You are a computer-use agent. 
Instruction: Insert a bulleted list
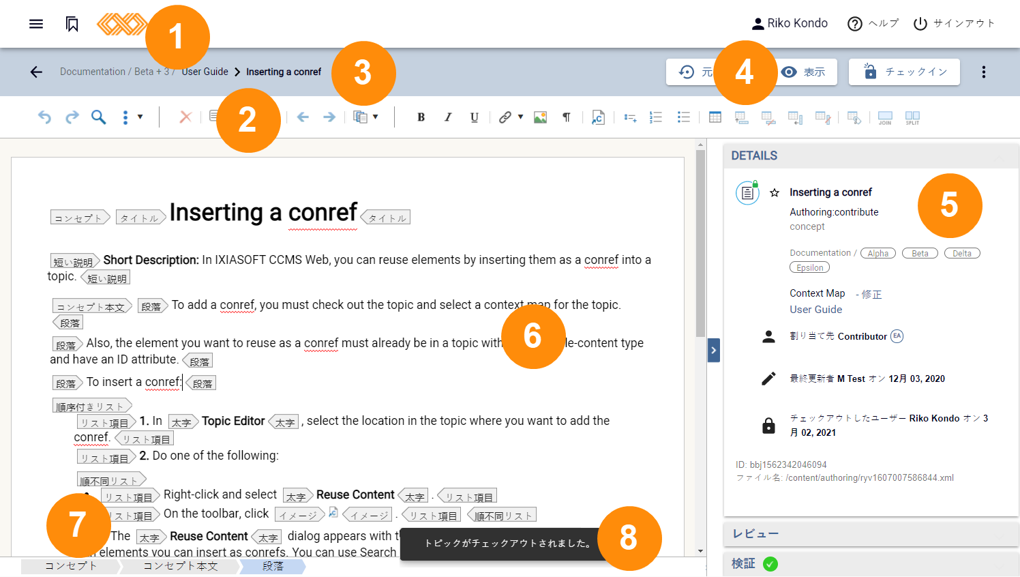coord(684,117)
